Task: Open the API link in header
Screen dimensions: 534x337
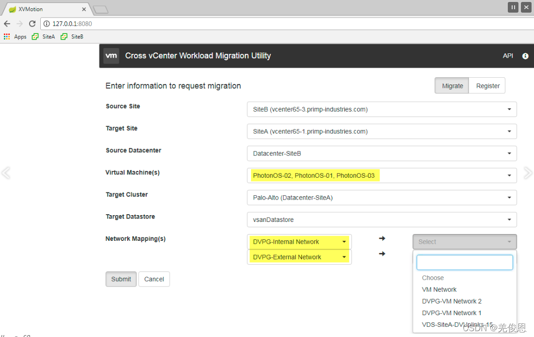Action: click(x=508, y=55)
